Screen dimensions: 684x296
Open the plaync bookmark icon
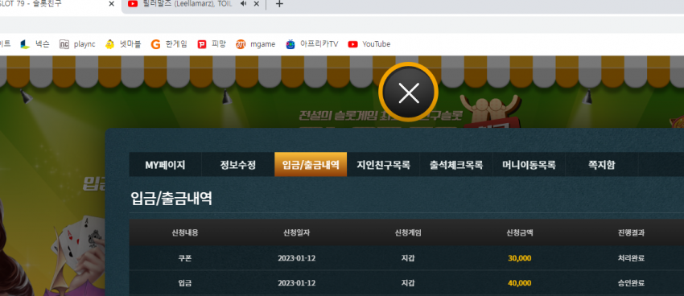tap(64, 44)
